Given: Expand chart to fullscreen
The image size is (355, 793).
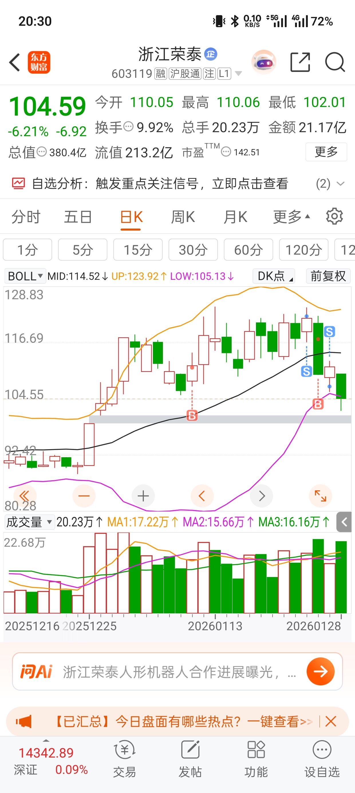Looking at the screenshot, I should tap(320, 496).
